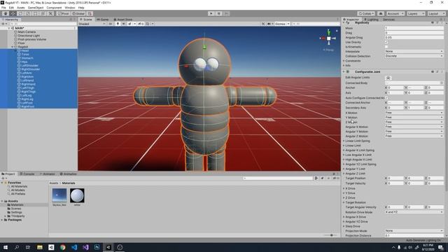Expand the Angular YZ Limit Spring section

tap(344, 164)
